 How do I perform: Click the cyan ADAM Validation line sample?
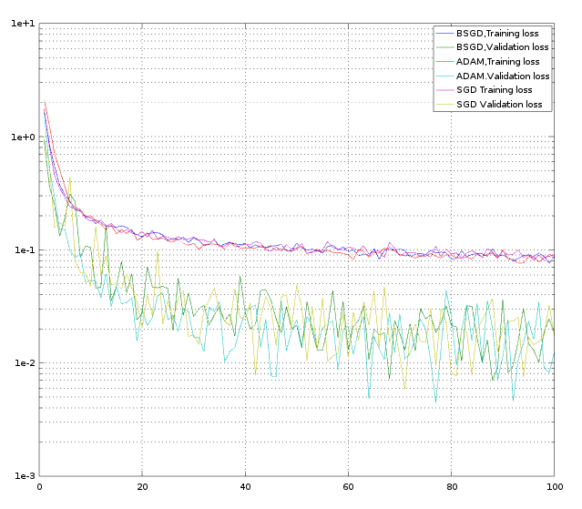(444, 76)
